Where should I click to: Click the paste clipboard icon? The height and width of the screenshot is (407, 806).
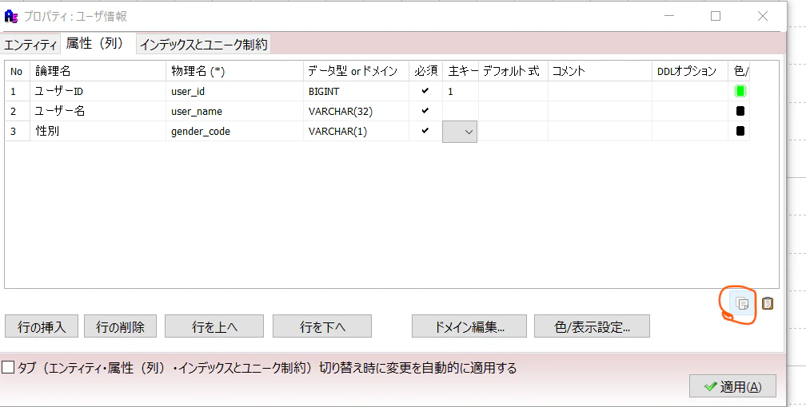click(768, 303)
